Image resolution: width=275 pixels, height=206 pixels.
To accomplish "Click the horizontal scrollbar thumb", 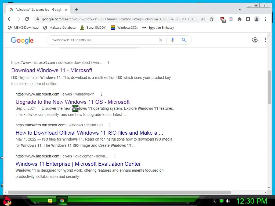I will coord(120,192).
